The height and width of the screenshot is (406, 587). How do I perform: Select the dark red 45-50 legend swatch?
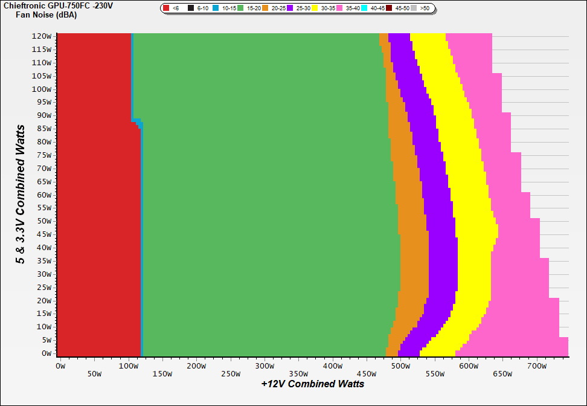389,8
